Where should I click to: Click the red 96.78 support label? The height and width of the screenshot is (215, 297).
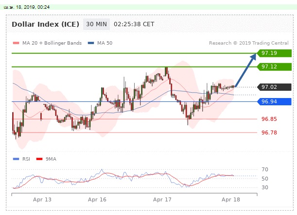[x=269, y=132]
